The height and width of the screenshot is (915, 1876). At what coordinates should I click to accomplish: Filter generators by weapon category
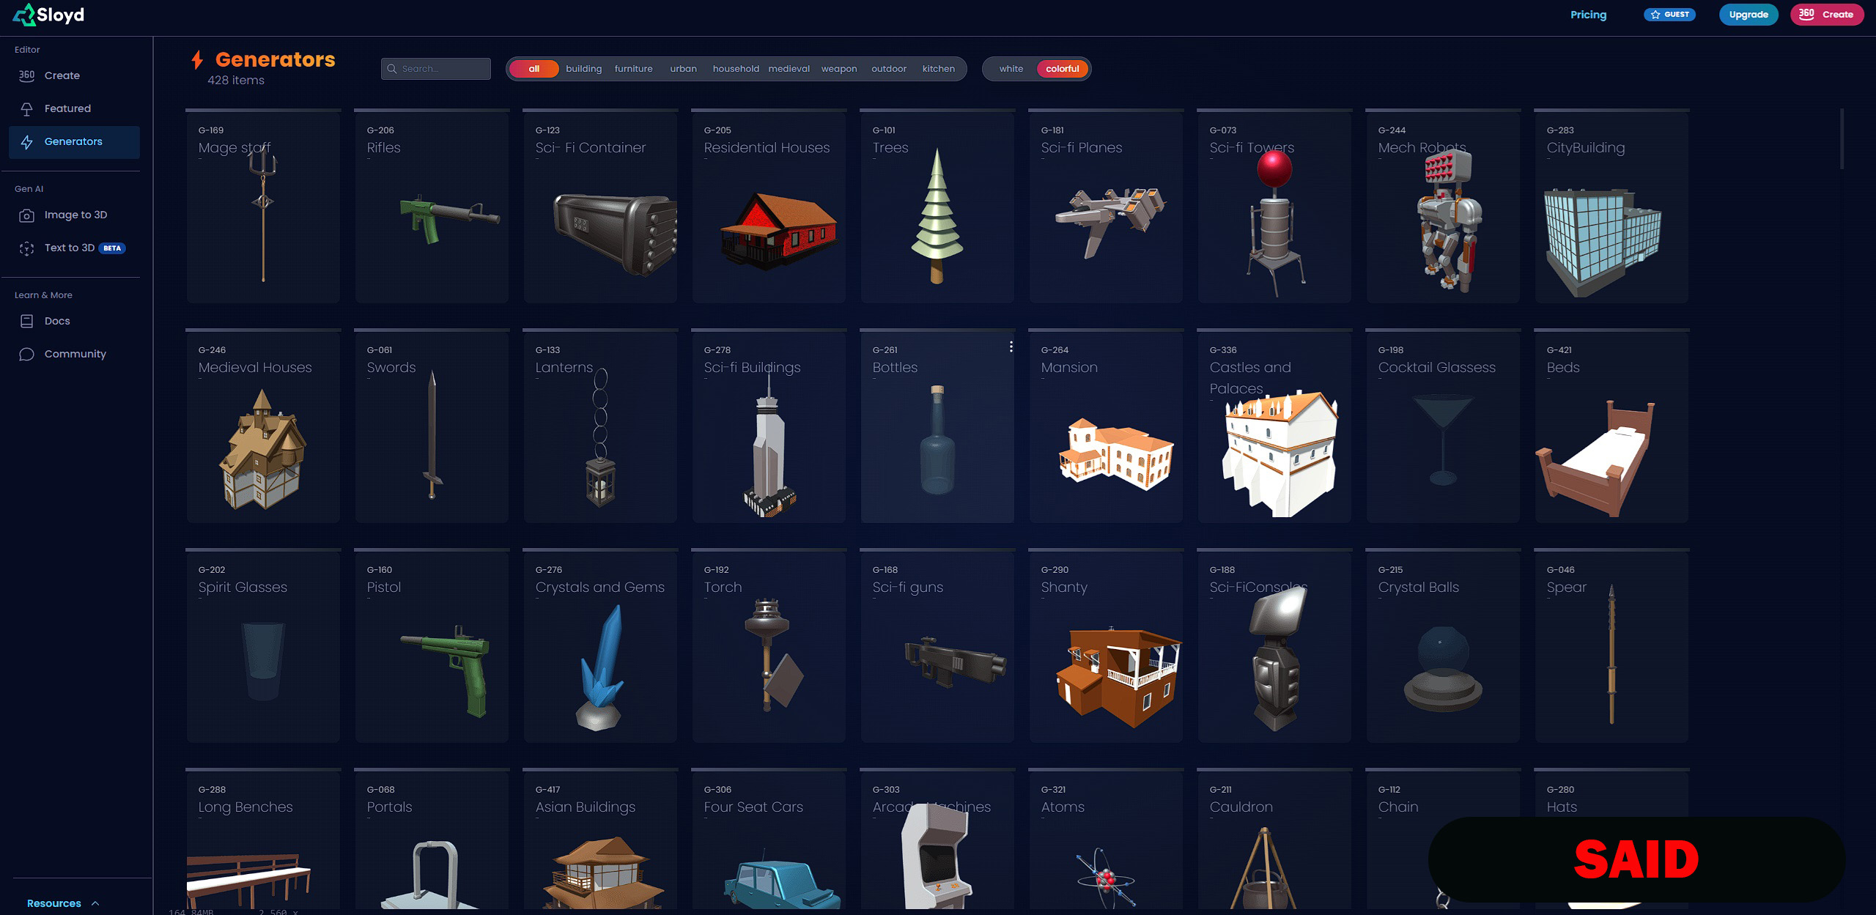tap(838, 69)
